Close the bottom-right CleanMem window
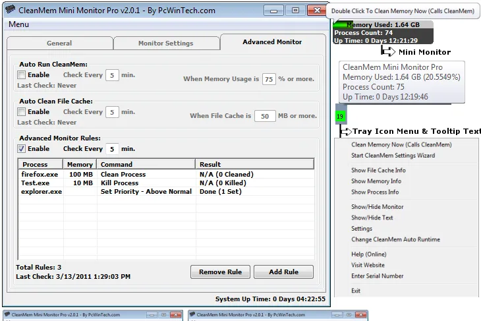The height and width of the screenshot is (321, 481). [361, 314]
